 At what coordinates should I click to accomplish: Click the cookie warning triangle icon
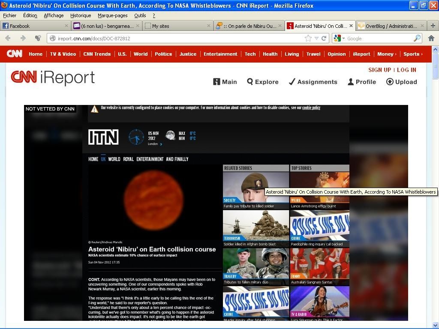coord(95,109)
